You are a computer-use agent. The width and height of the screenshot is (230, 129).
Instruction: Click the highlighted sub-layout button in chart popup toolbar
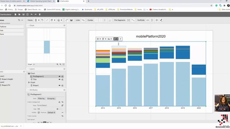point(116,39)
